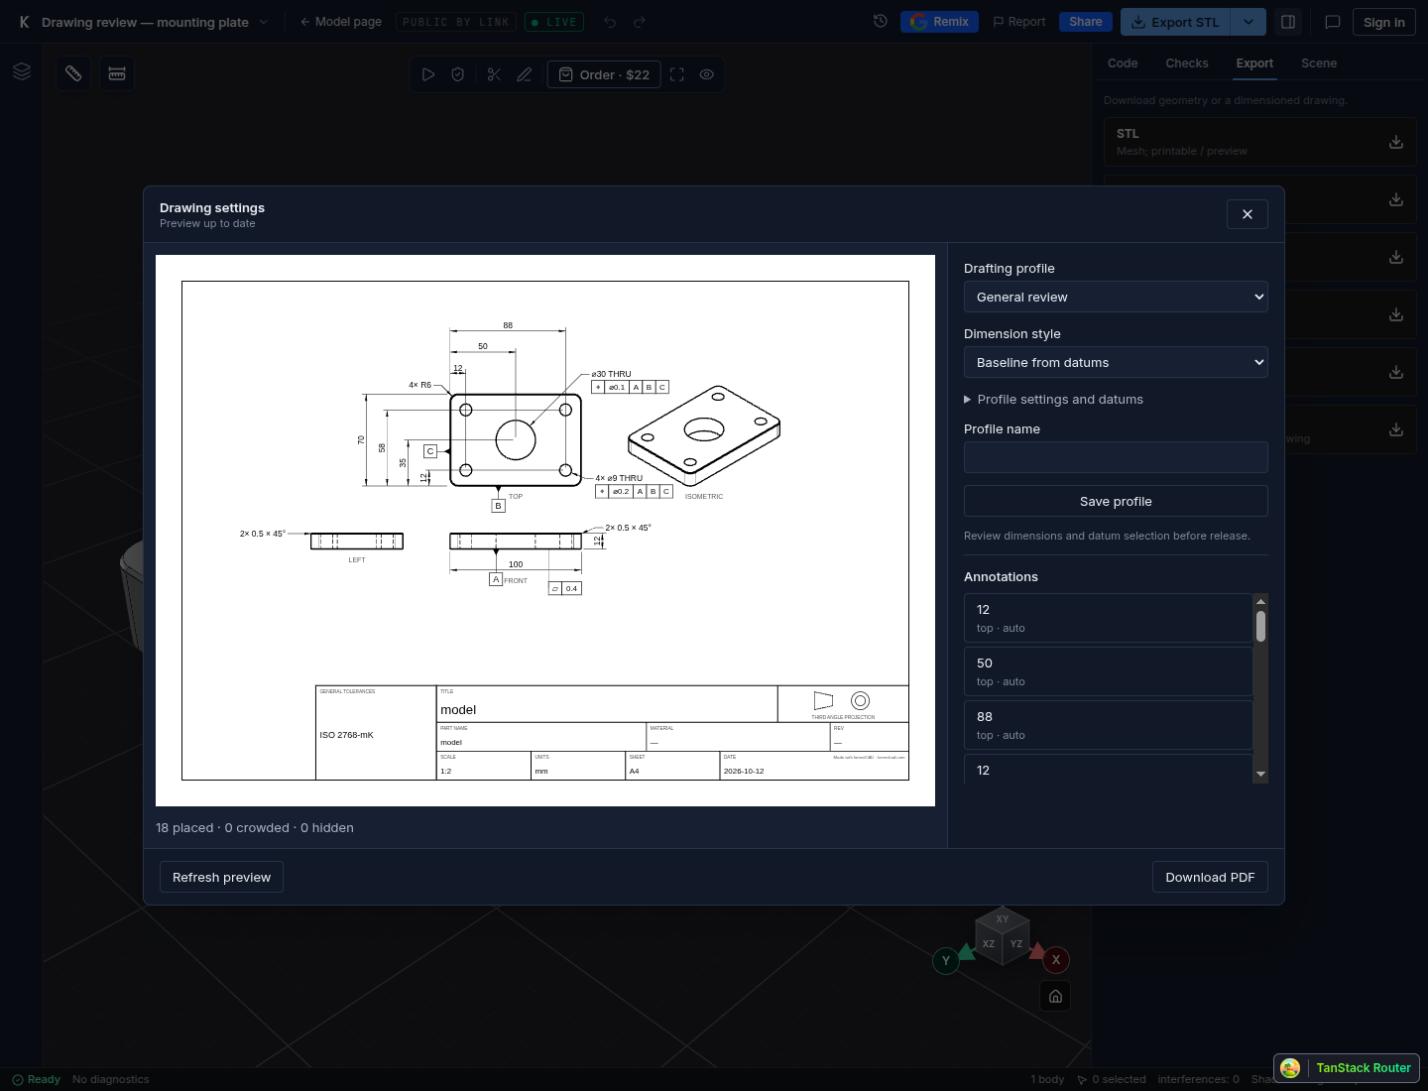Click the Export STL button
Screen dimensions: 1428x1091
pos(1175,22)
